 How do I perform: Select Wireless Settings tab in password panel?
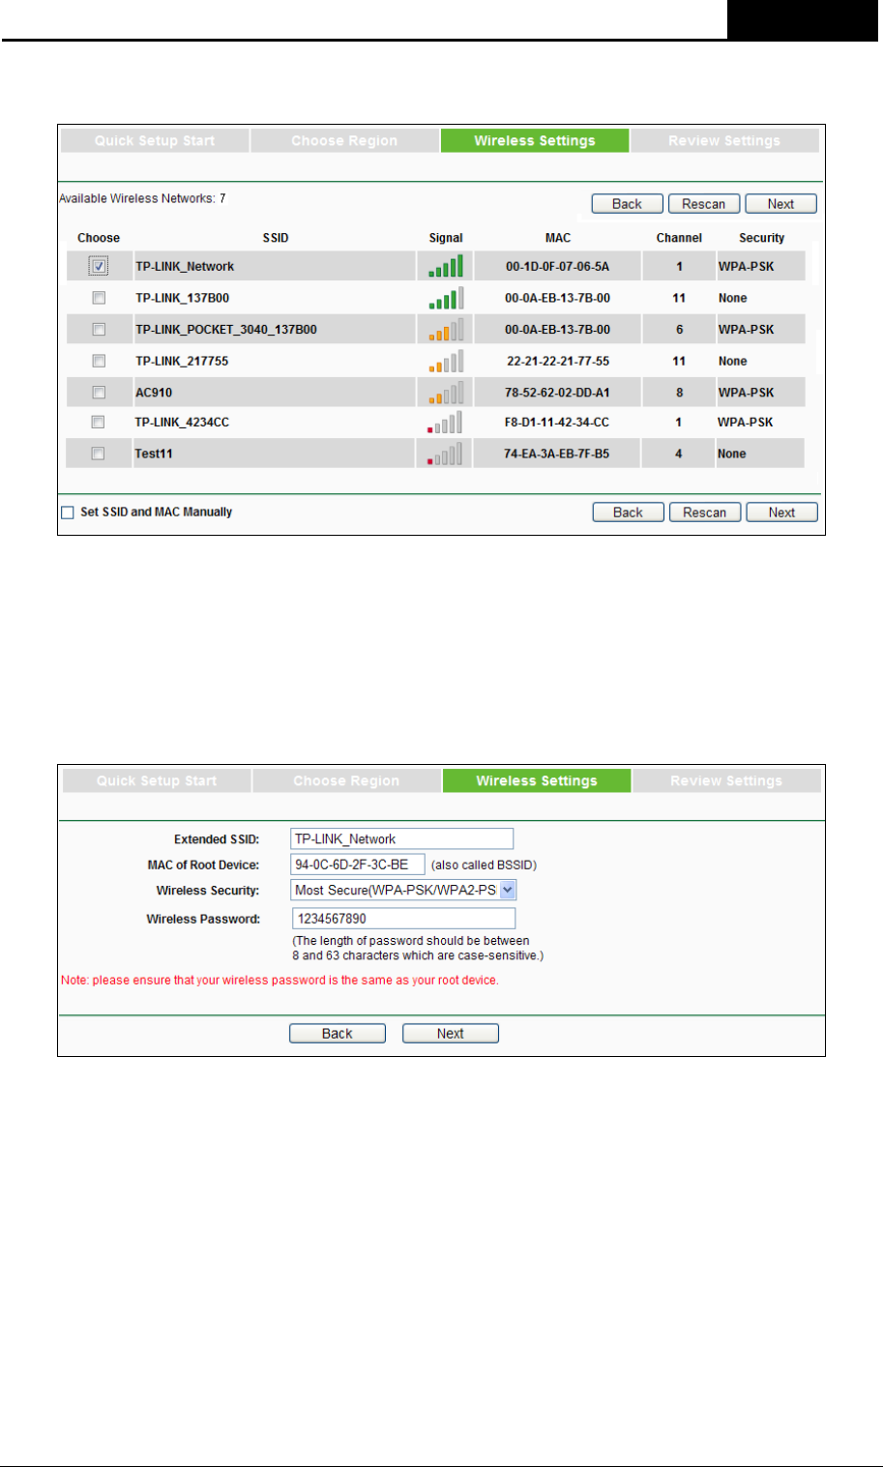click(537, 781)
